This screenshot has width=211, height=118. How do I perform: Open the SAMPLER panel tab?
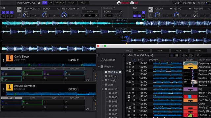(x=60, y=3)
